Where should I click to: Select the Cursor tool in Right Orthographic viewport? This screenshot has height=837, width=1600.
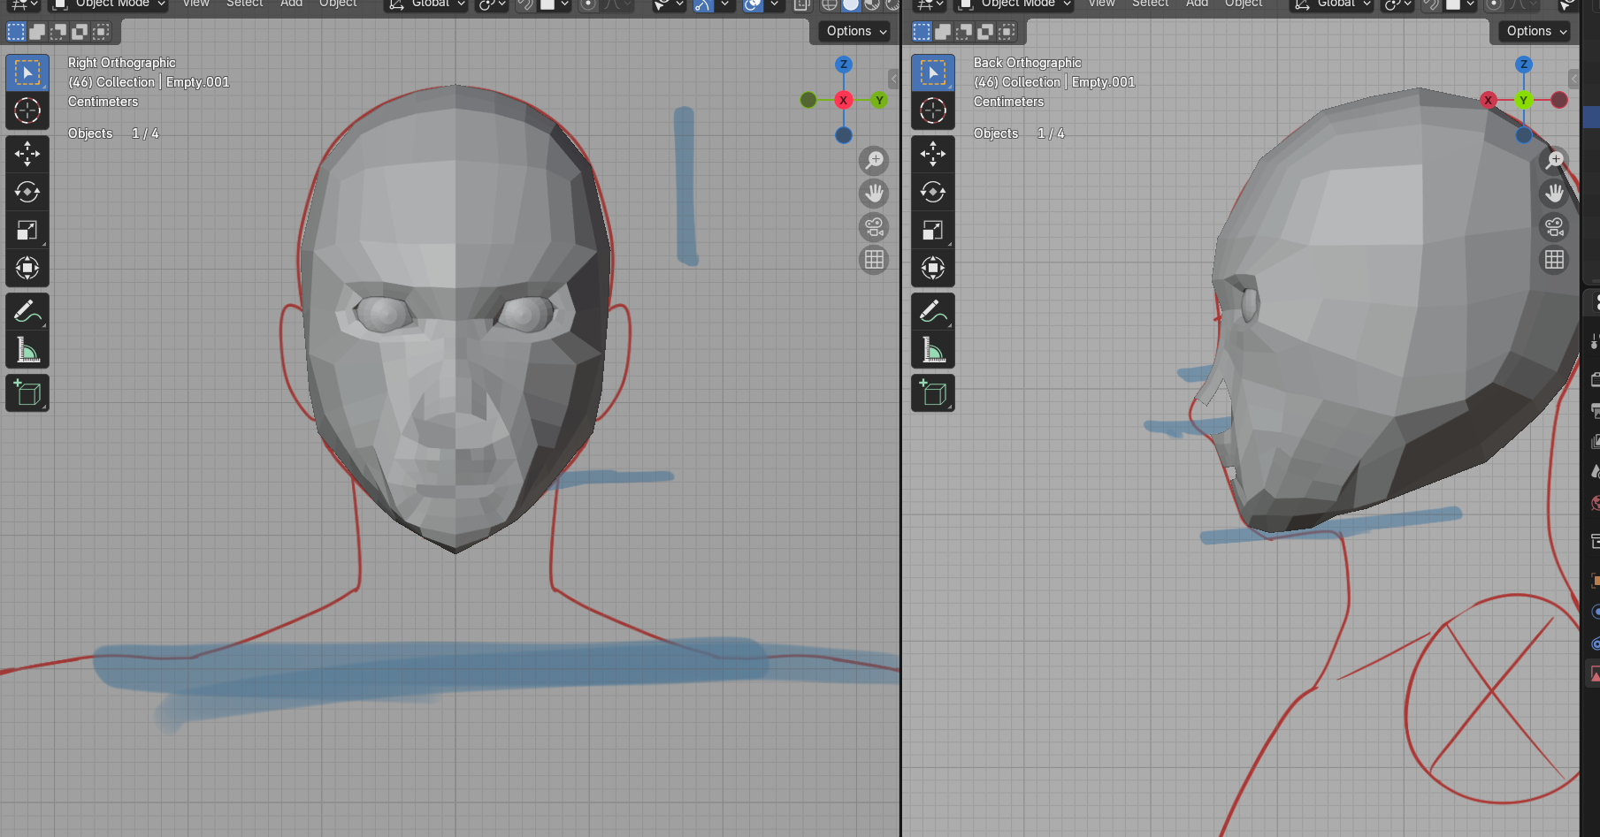27,110
